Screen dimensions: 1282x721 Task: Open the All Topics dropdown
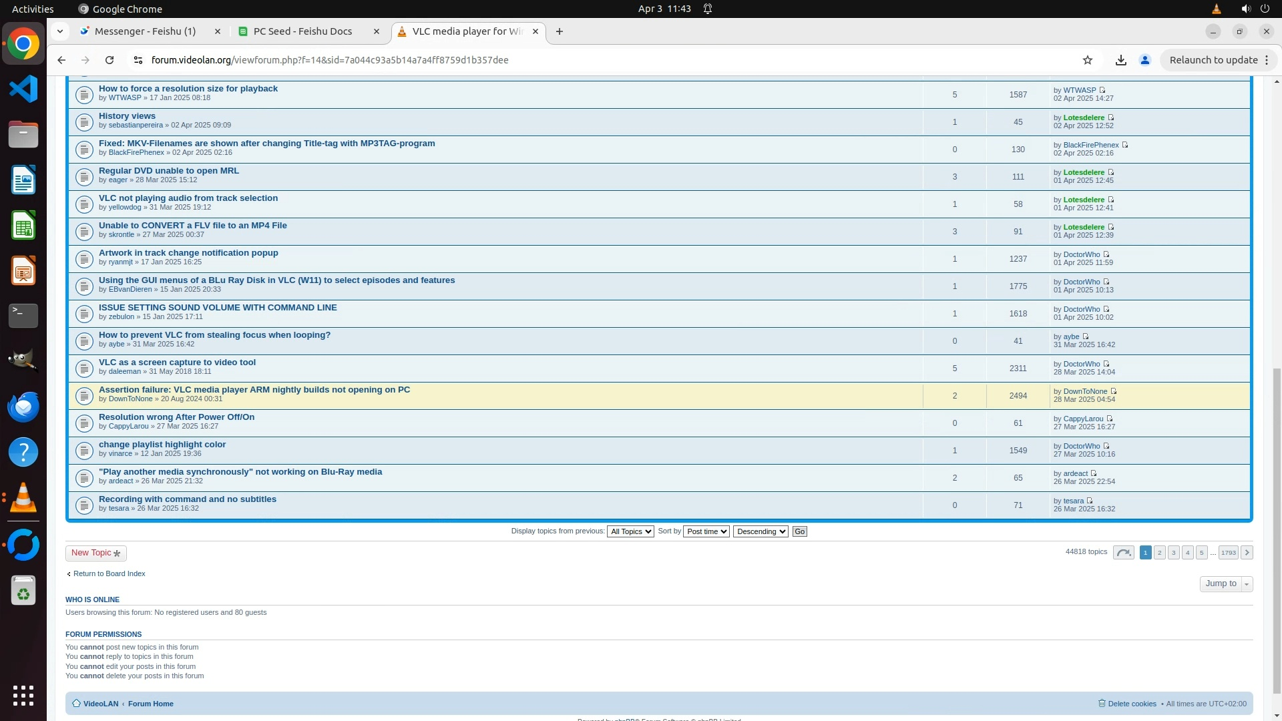coord(630,531)
